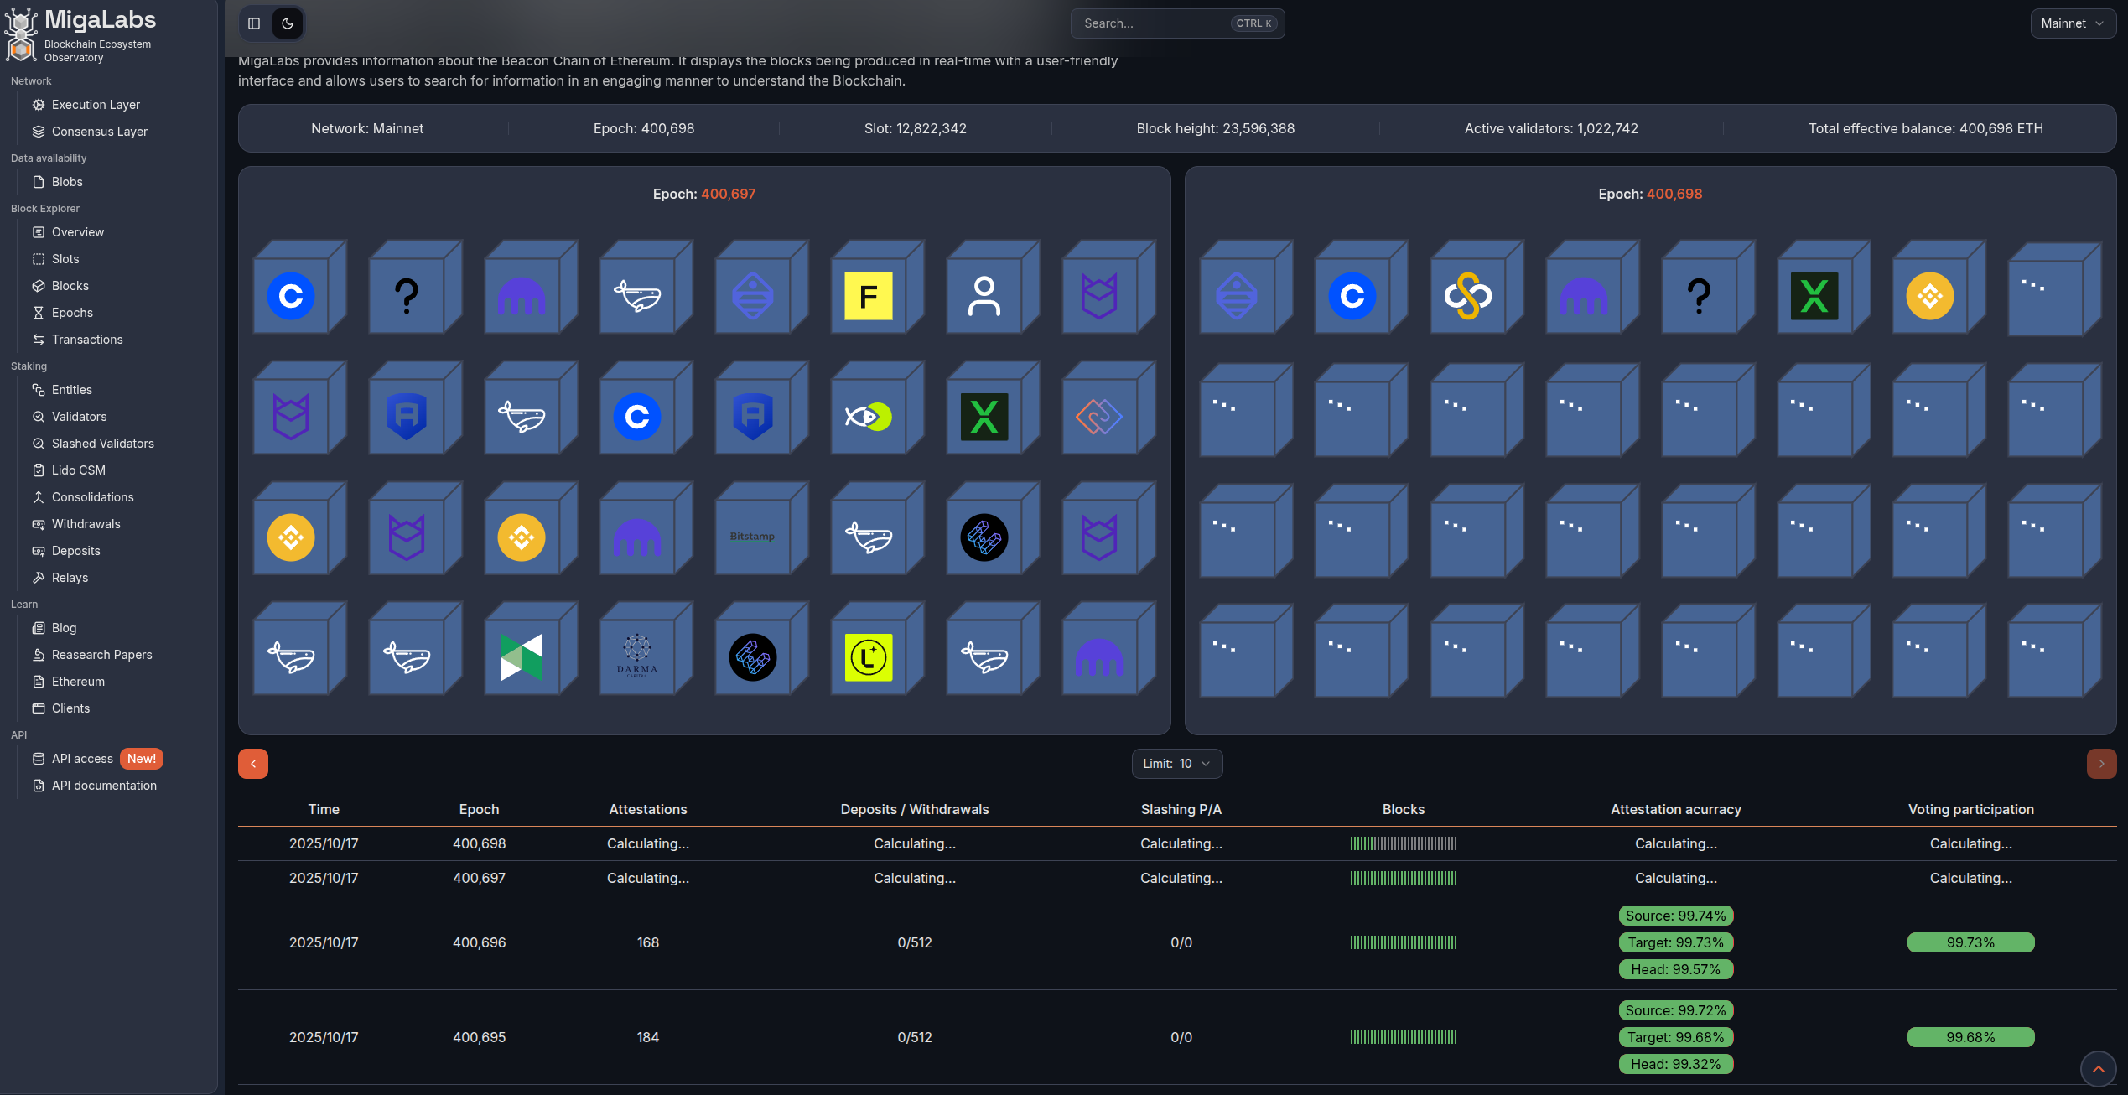The image size is (2128, 1095).
Task: Click the next page arrow button
Action: point(2101,764)
